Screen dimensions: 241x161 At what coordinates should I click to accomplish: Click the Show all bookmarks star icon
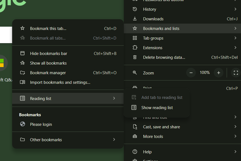(22, 63)
